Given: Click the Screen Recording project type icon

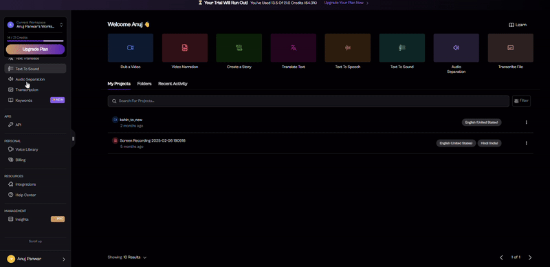Looking at the screenshot, I should click(115, 140).
